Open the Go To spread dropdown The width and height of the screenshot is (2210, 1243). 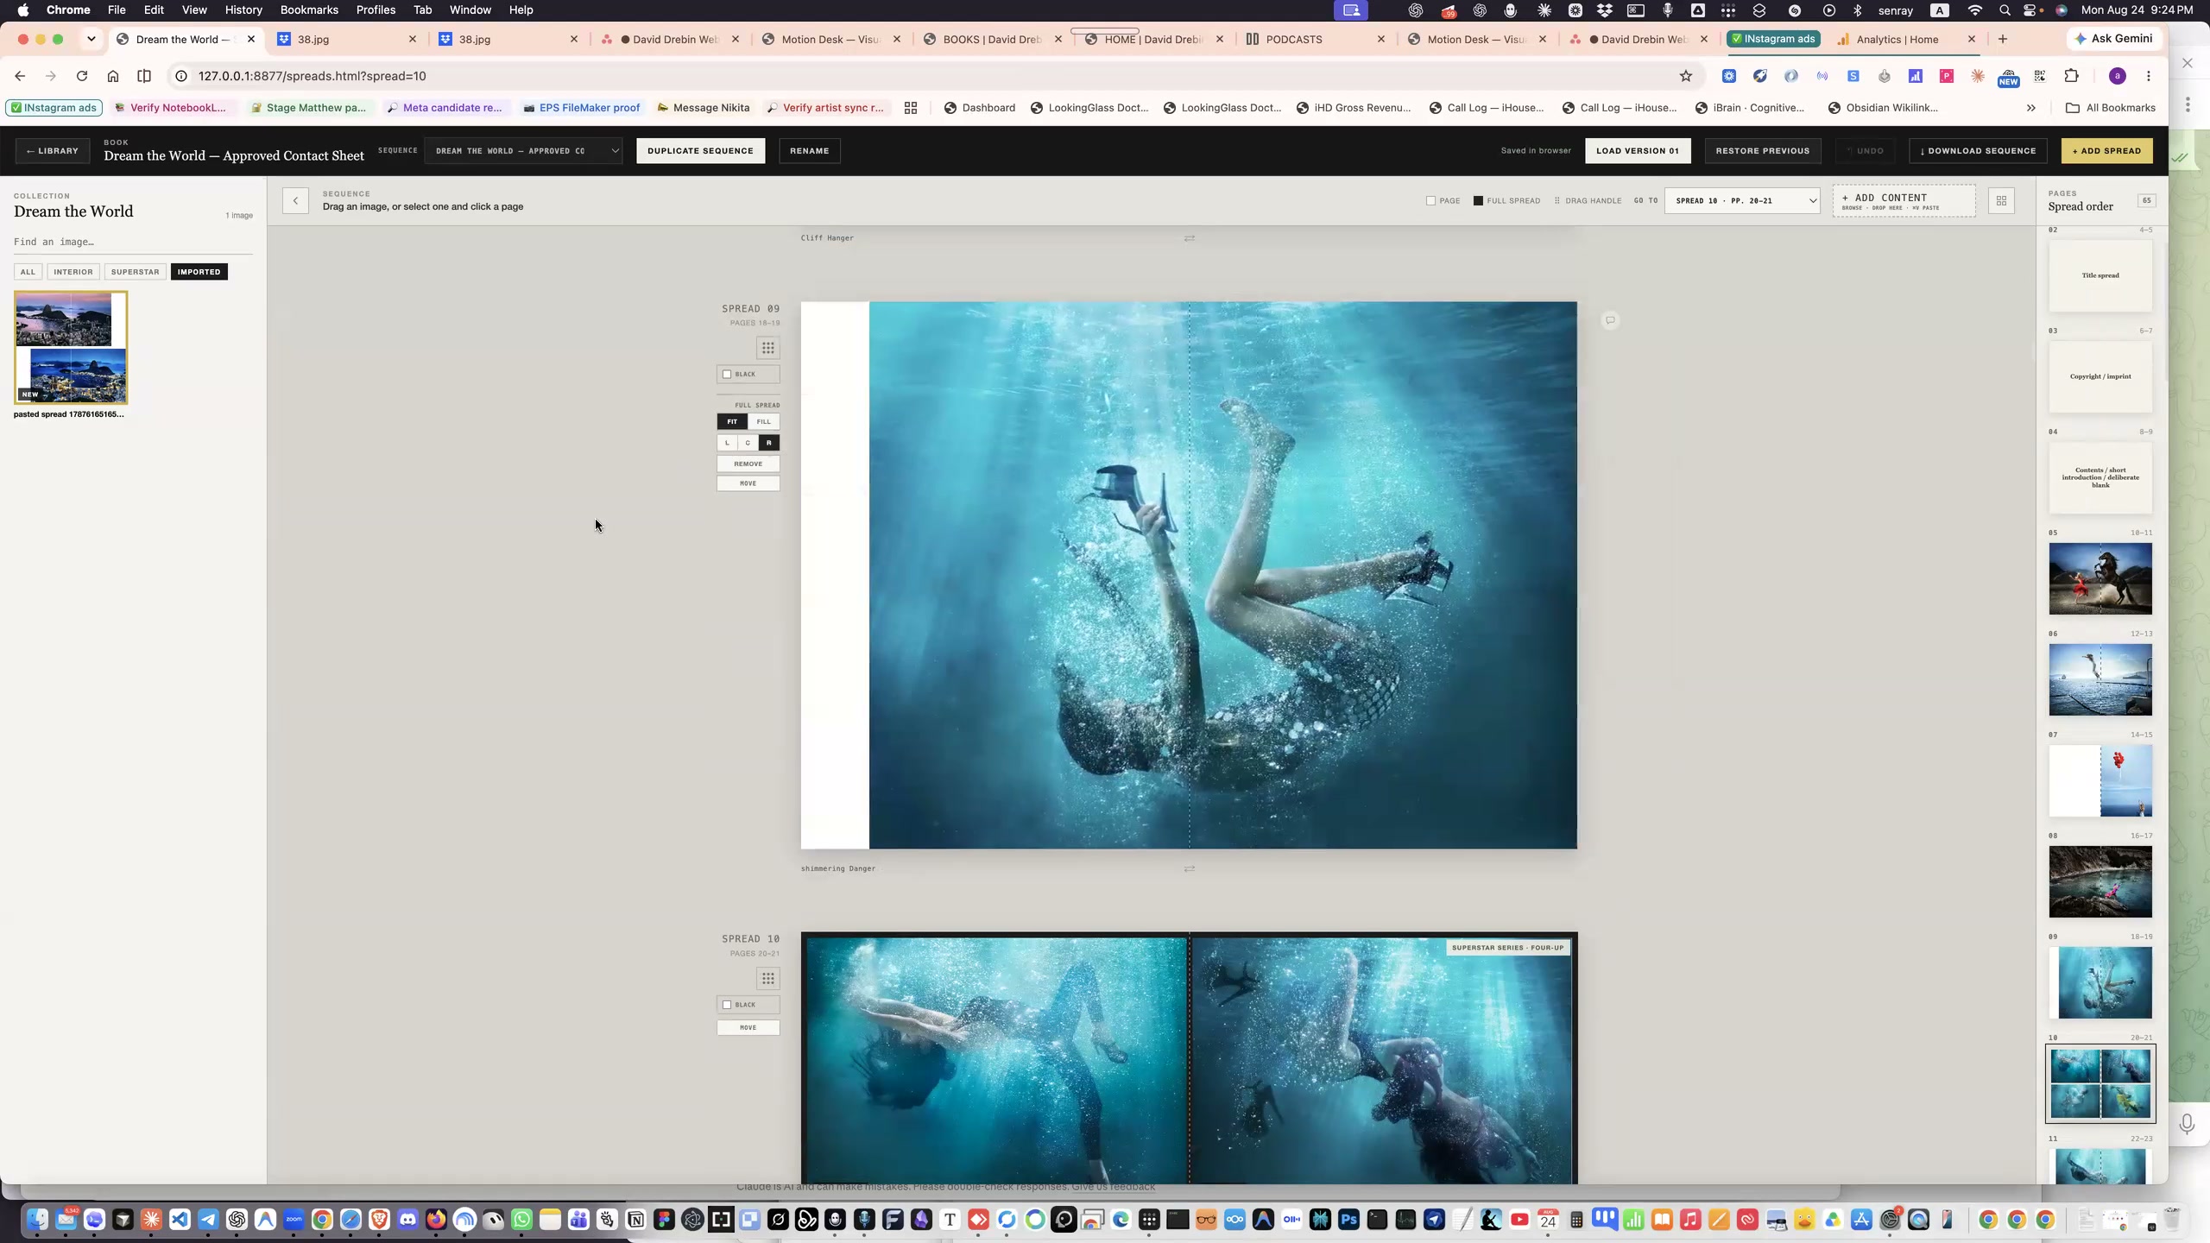pos(1742,201)
